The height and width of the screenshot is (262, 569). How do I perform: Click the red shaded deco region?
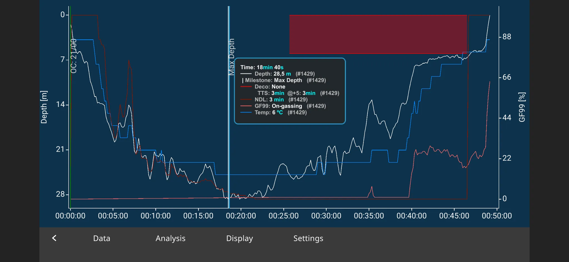[378, 34]
